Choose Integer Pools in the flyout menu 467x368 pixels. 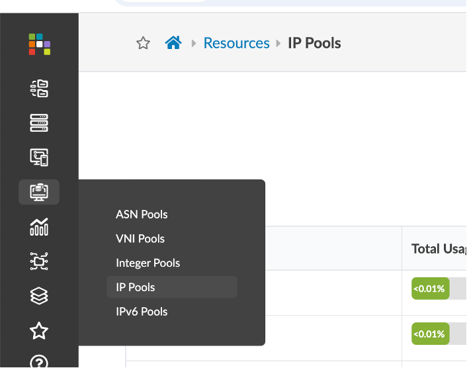tap(148, 263)
